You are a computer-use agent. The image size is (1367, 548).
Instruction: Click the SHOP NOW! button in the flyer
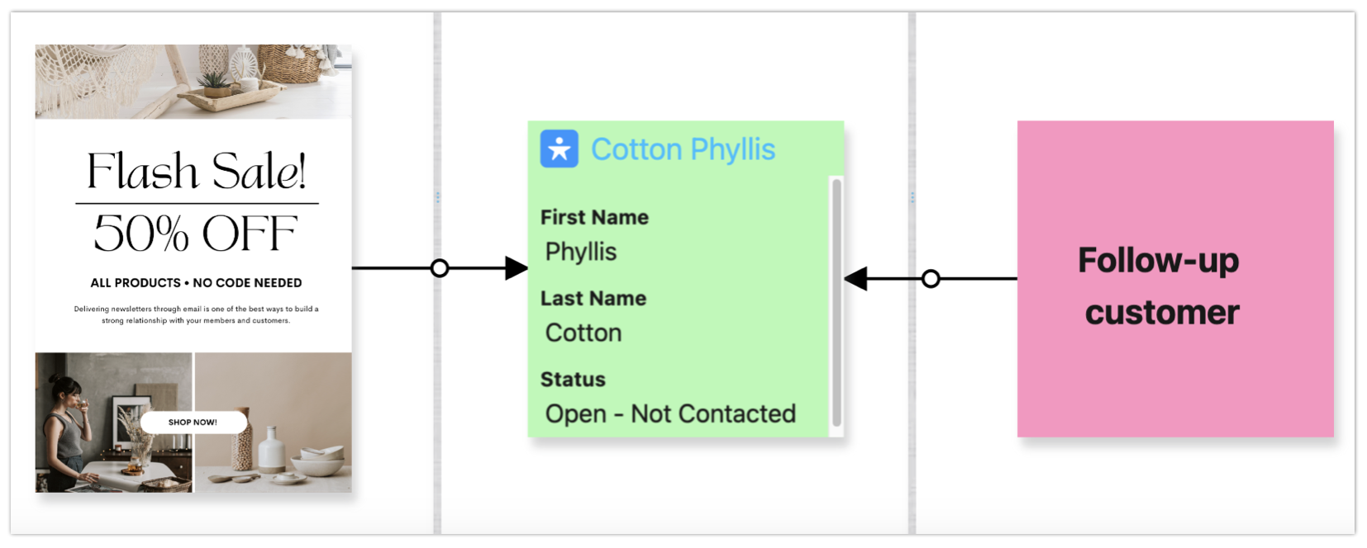point(193,423)
